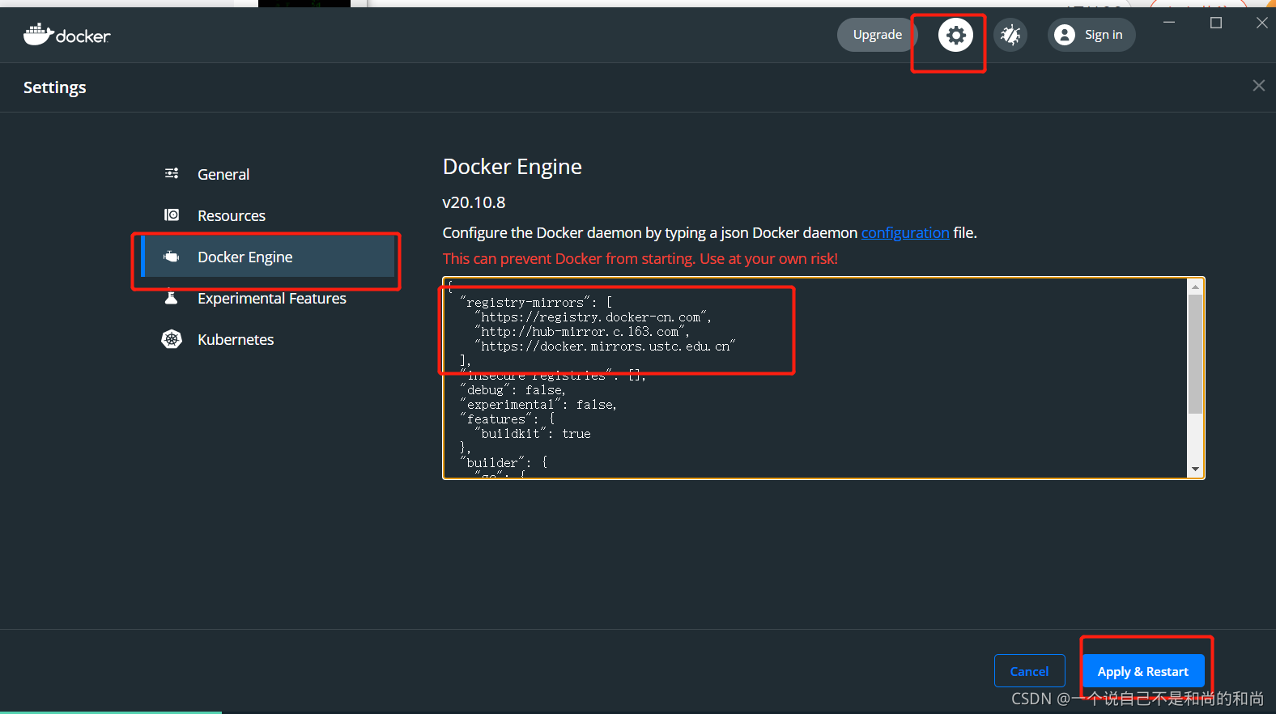
Task: Click inside the daemon JSON editor
Action: 815,378
